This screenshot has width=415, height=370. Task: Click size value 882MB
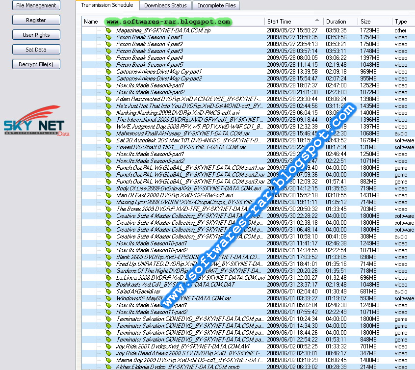pos(368,182)
